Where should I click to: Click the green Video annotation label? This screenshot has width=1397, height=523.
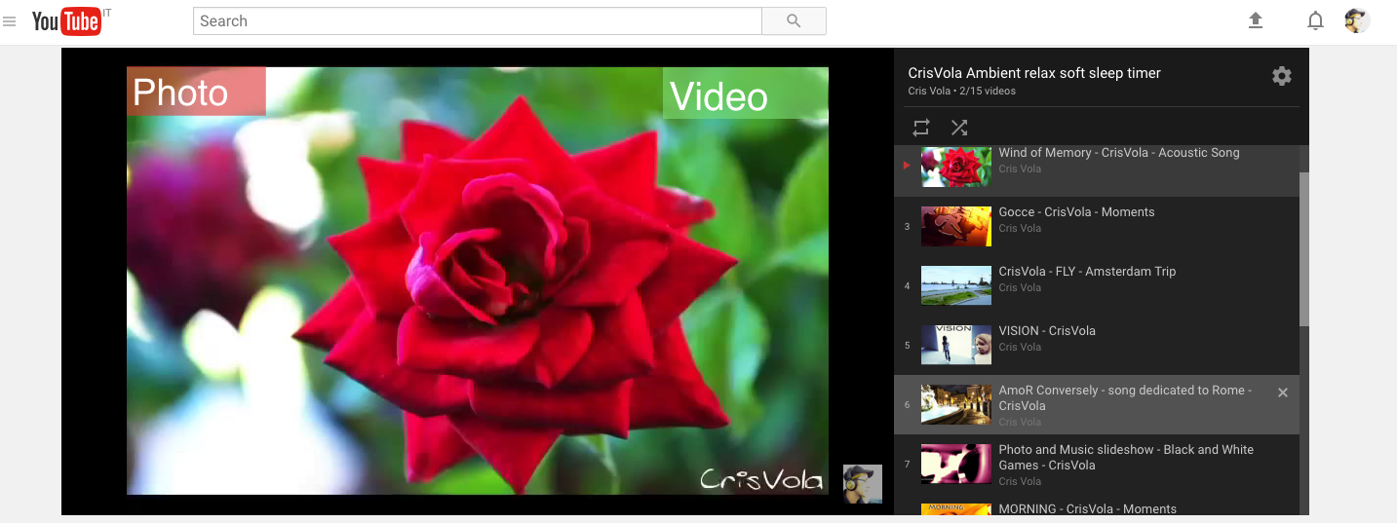point(745,94)
